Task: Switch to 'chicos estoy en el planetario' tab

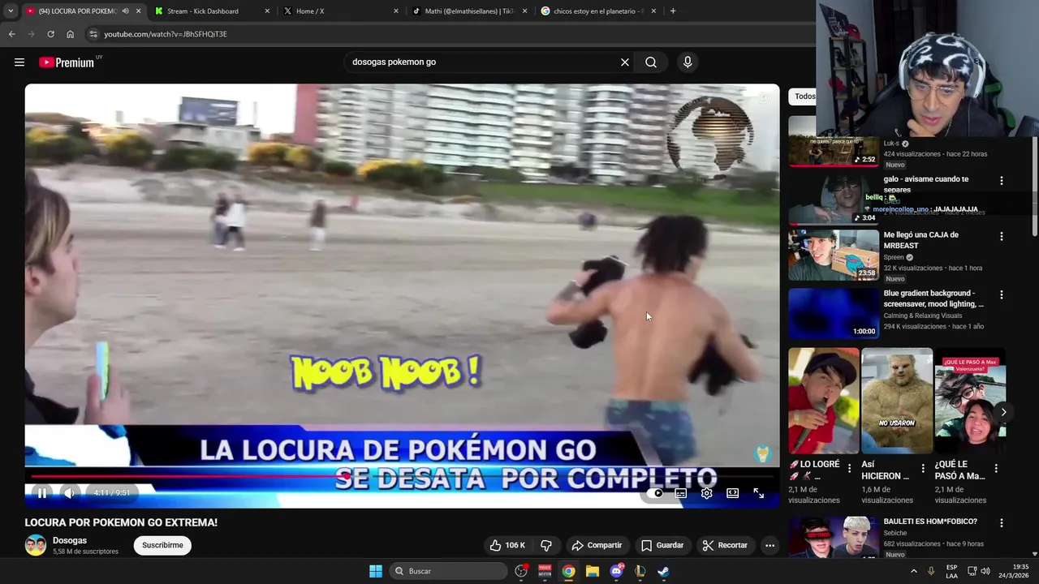Action: click(598, 11)
